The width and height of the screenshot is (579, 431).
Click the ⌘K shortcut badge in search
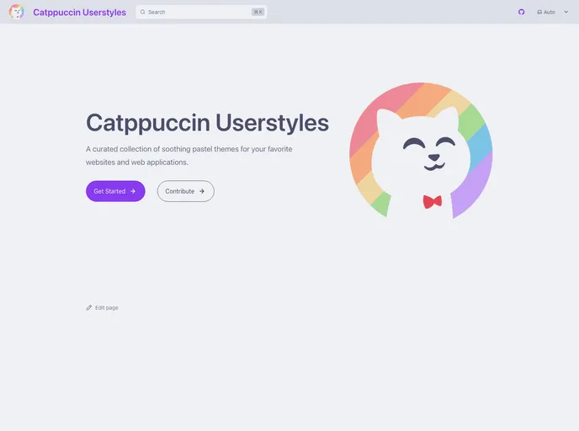click(258, 12)
